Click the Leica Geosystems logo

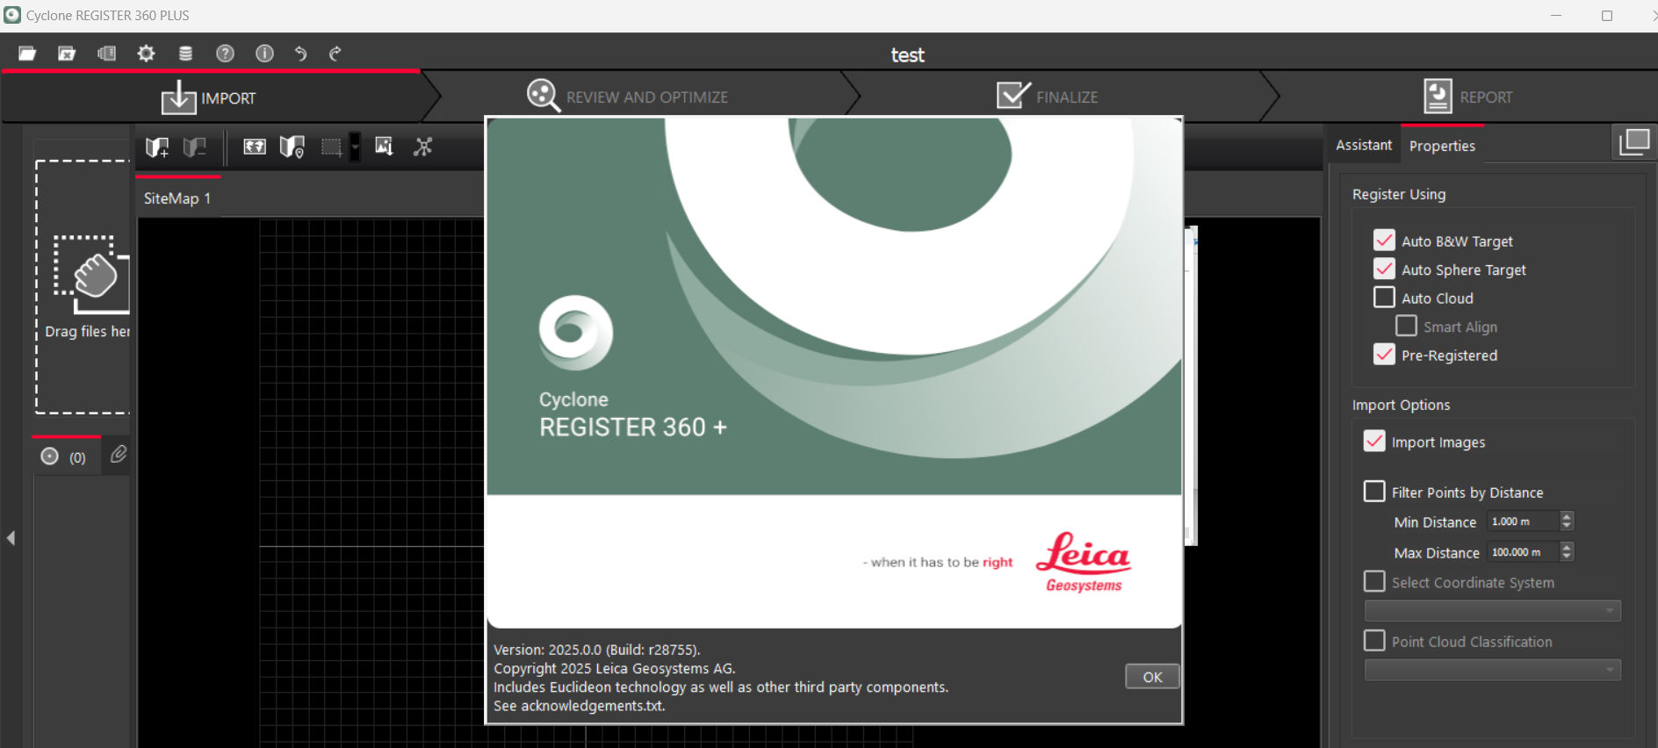pos(1084,562)
